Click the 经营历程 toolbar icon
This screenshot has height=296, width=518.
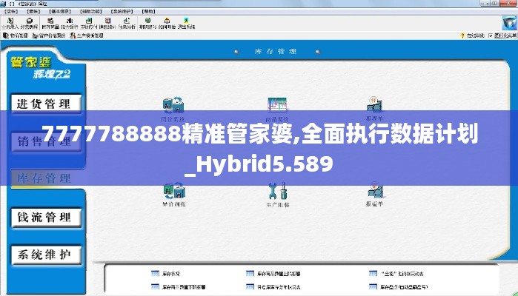click(29, 23)
